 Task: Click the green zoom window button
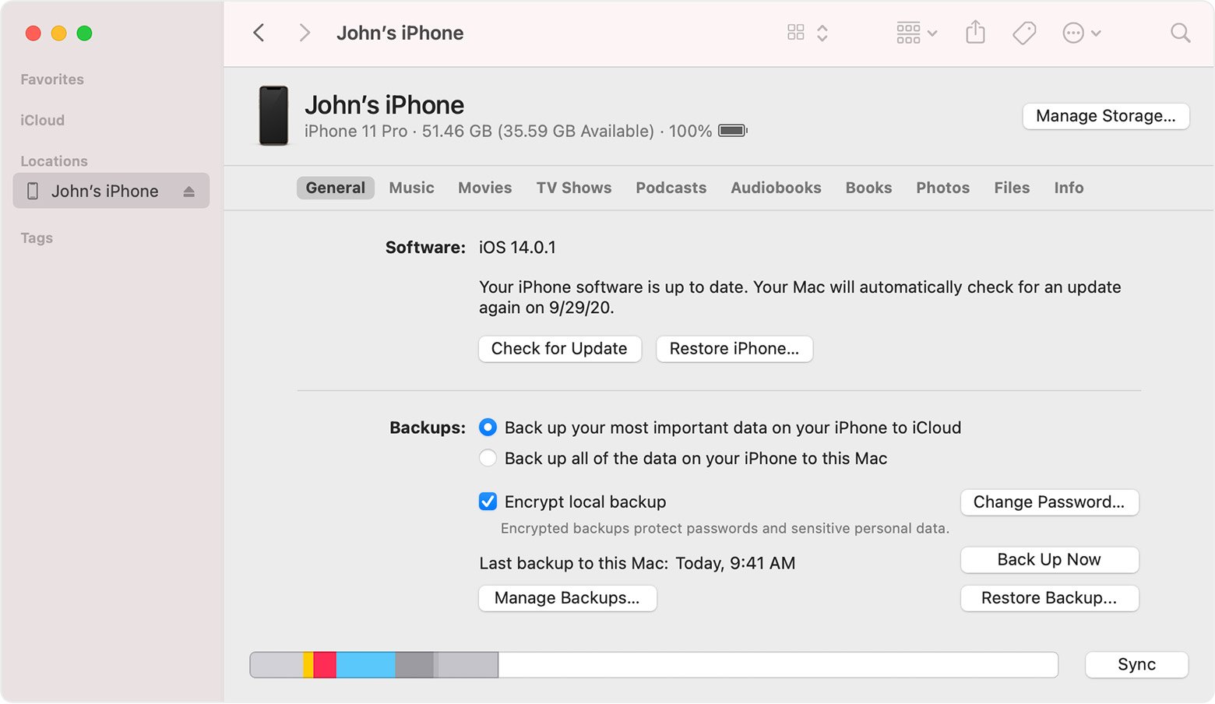[x=84, y=33]
